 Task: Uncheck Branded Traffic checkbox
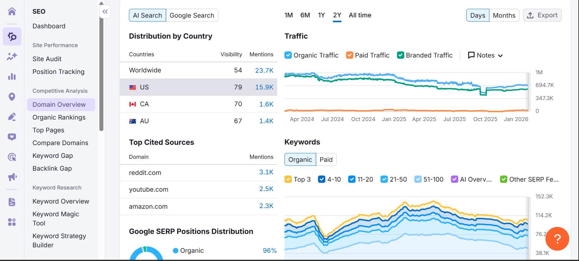[401, 55]
